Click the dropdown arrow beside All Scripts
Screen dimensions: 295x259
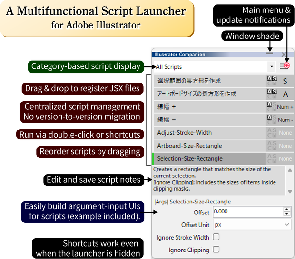pyautogui.click(x=272, y=66)
